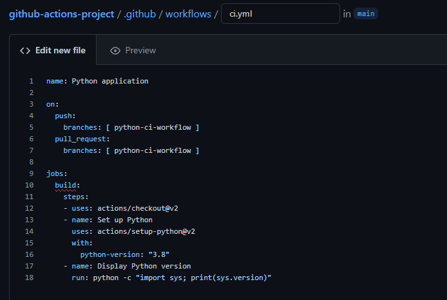Click the 'with:' line
The image size is (447, 300).
tap(82, 243)
